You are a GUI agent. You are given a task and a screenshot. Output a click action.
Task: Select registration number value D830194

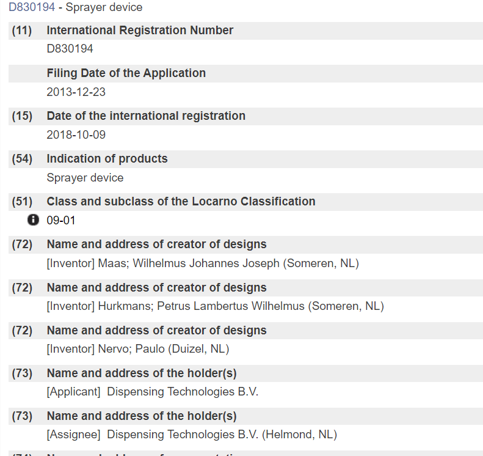tap(70, 49)
